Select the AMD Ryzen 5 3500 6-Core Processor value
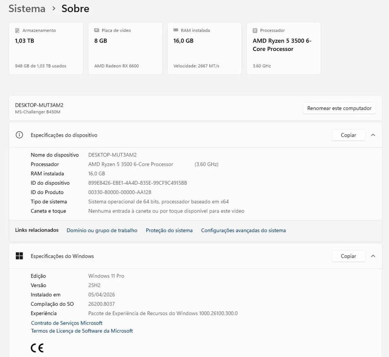 click(131, 164)
